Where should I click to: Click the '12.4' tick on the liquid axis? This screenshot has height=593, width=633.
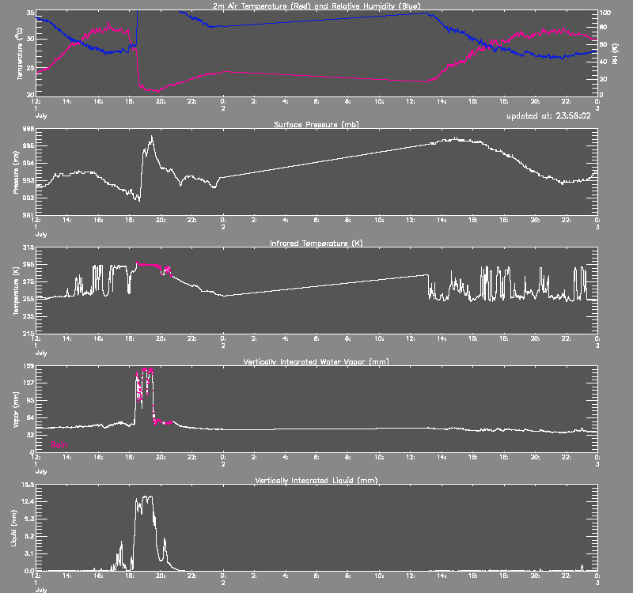[28, 501]
